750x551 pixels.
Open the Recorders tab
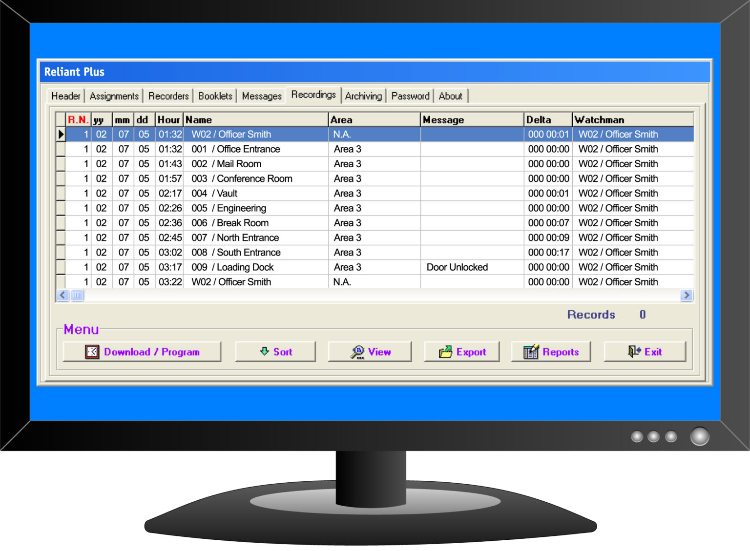pyautogui.click(x=168, y=96)
